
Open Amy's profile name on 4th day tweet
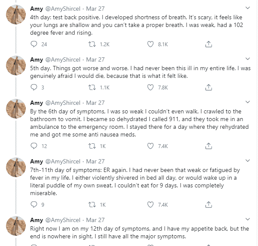pos(36,9)
